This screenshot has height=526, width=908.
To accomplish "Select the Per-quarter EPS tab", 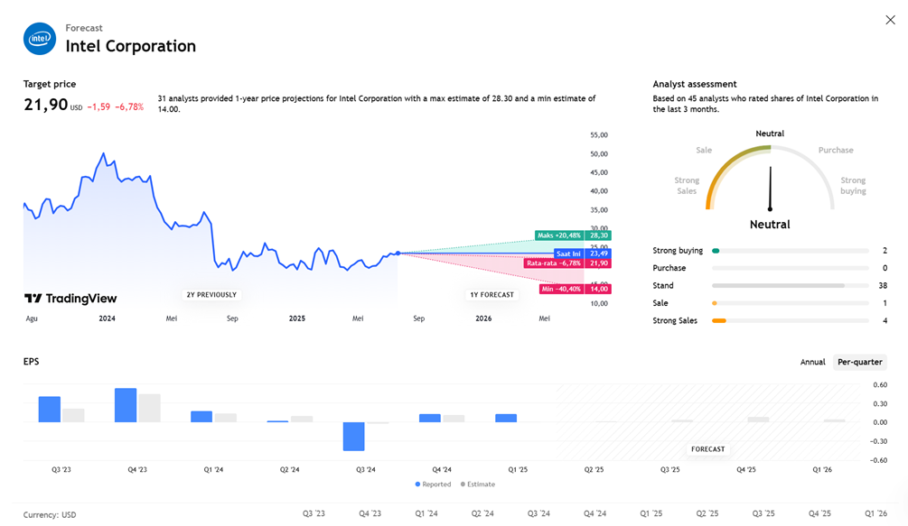I will click(860, 362).
